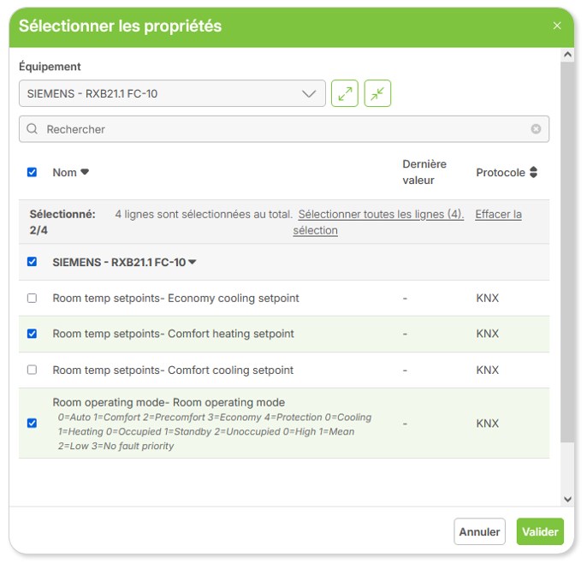Focus the Rechercher search field

[284, 129]
